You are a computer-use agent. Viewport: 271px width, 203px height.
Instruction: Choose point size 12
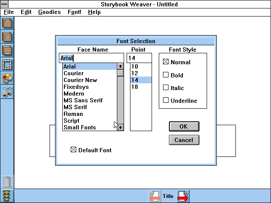[141, 73]
